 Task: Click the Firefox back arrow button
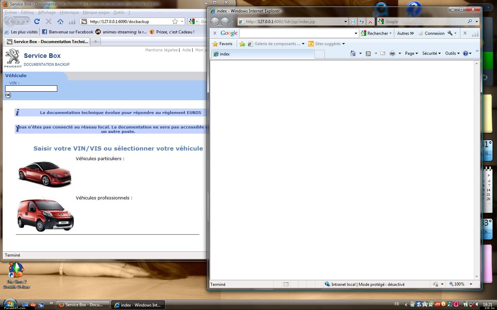tap(10, 21)
